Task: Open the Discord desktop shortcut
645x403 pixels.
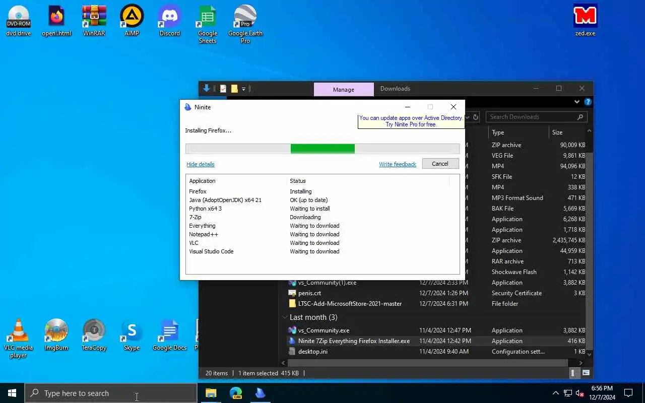Action: pos(170,21)
